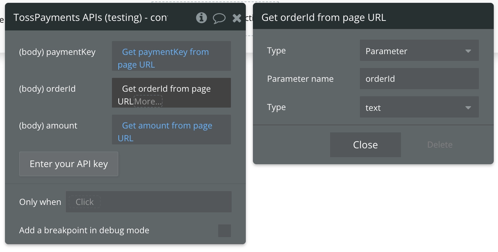Click the Delete button

click(x=440, y=145)
